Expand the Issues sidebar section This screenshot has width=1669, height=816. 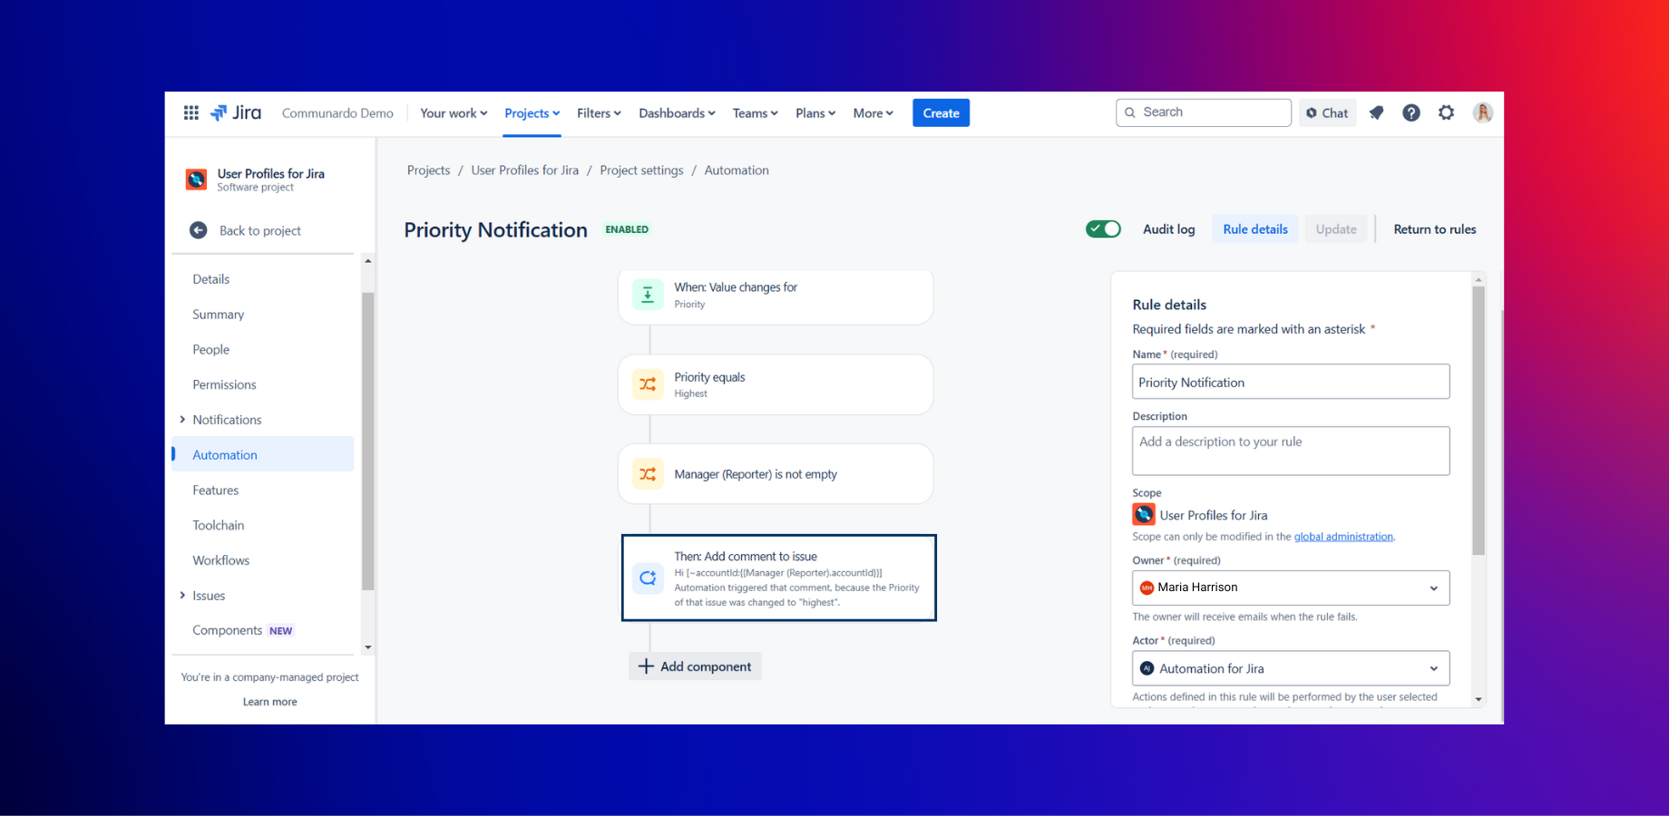pos(182,596)
